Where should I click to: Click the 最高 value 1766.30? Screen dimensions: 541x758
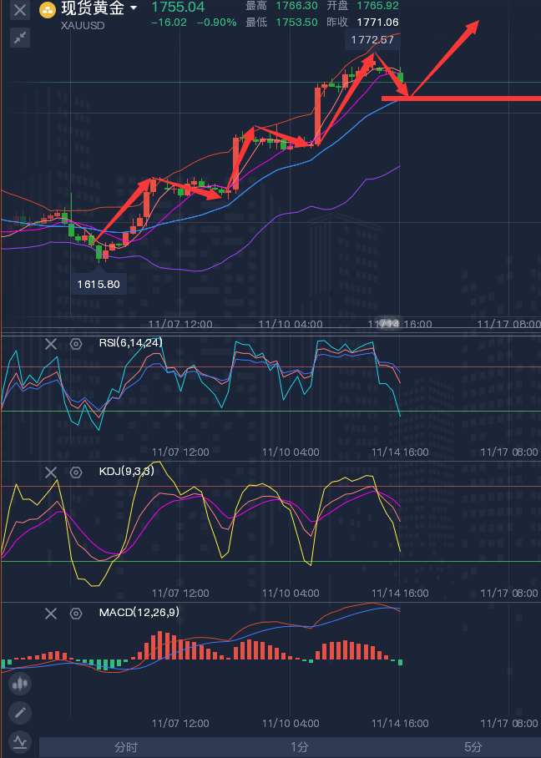pyautogui.click(x=297, y=7)
